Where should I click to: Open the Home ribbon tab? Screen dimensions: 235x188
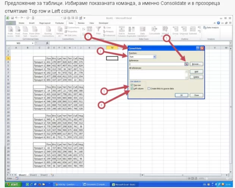[x=22, y=23]
